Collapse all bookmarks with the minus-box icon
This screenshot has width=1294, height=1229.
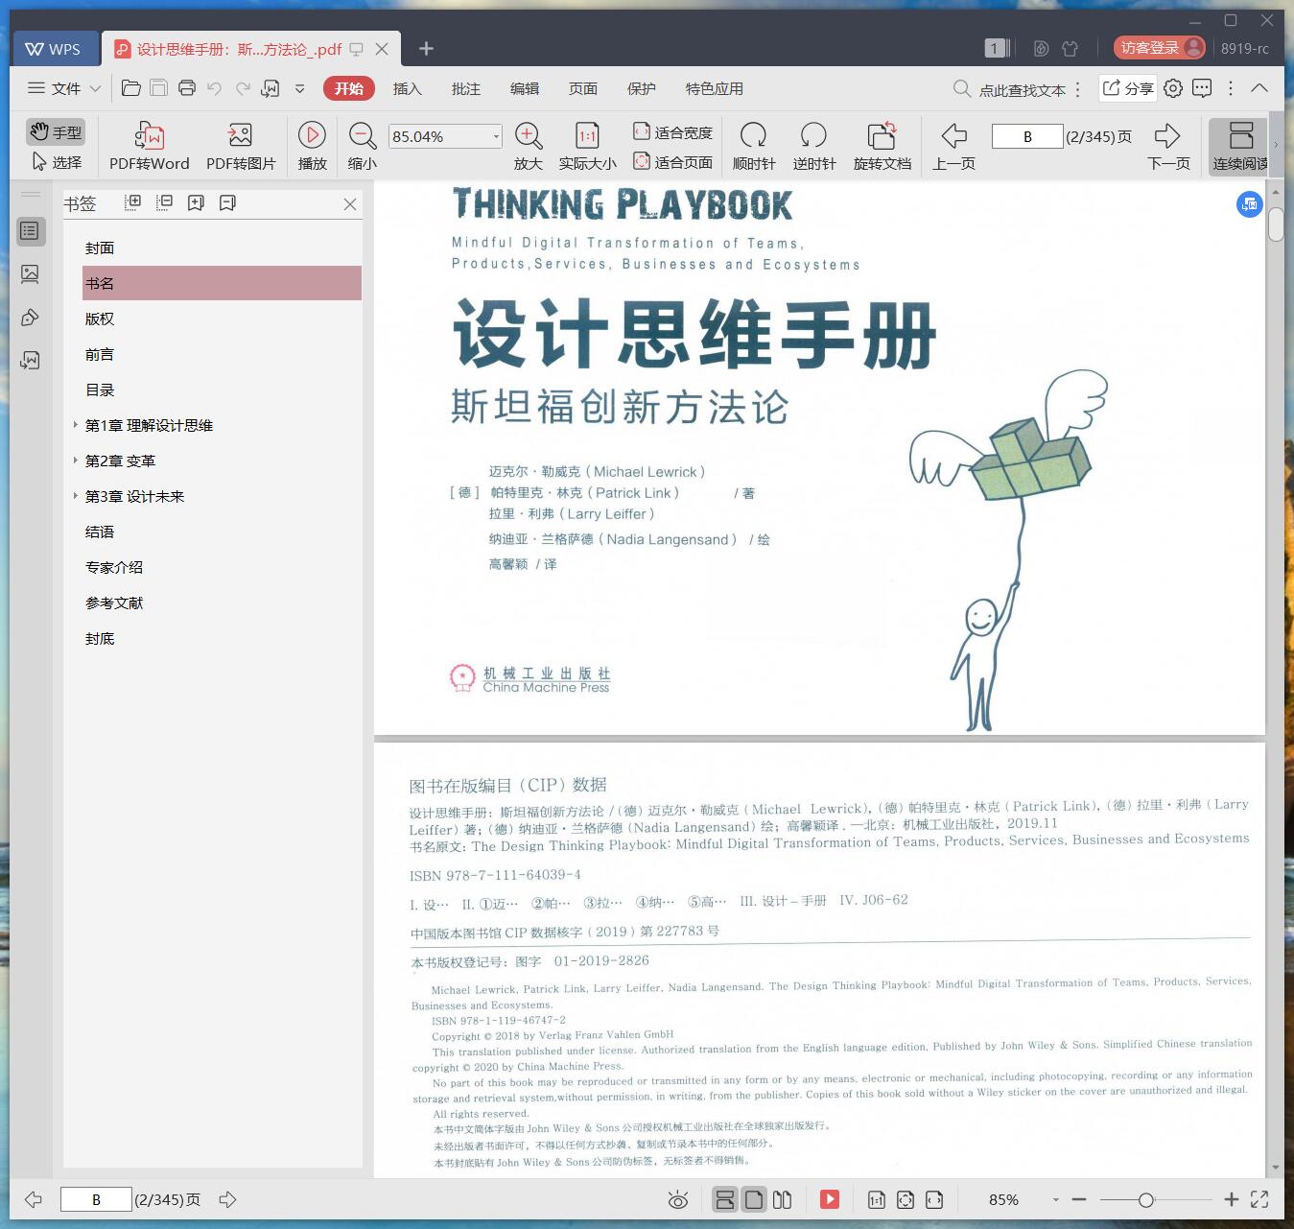point(165,202)
